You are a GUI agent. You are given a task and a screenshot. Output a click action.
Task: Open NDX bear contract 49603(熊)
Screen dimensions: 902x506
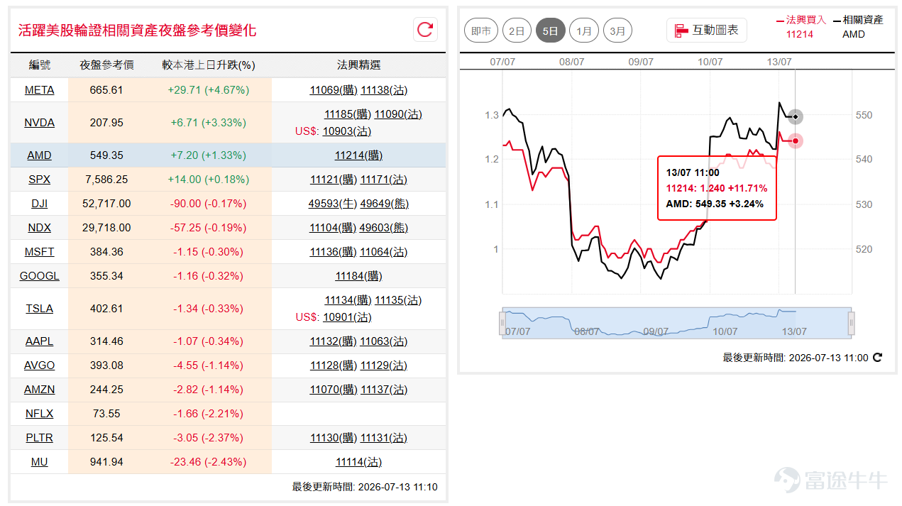coord(384,228)
